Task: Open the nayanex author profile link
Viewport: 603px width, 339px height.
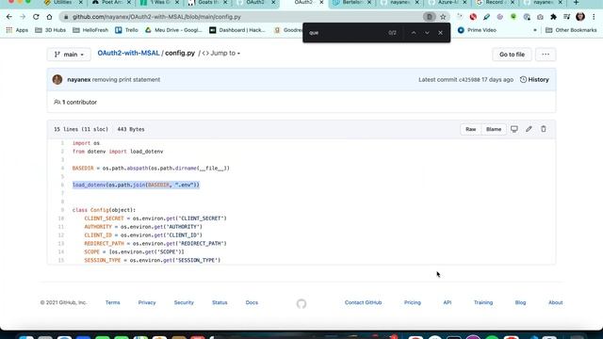Action: point(79,79)
